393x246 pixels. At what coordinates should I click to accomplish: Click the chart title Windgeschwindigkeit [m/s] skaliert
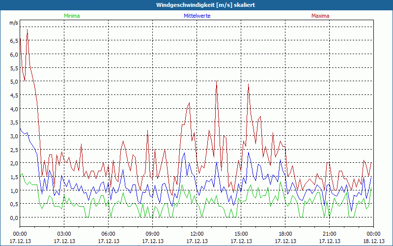pyautogui.click(x=205, y=5)
